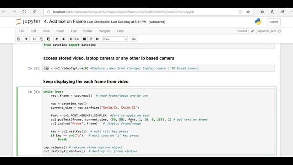
Task: Click the kernel idle circle indicator
Action: (279, 31)
